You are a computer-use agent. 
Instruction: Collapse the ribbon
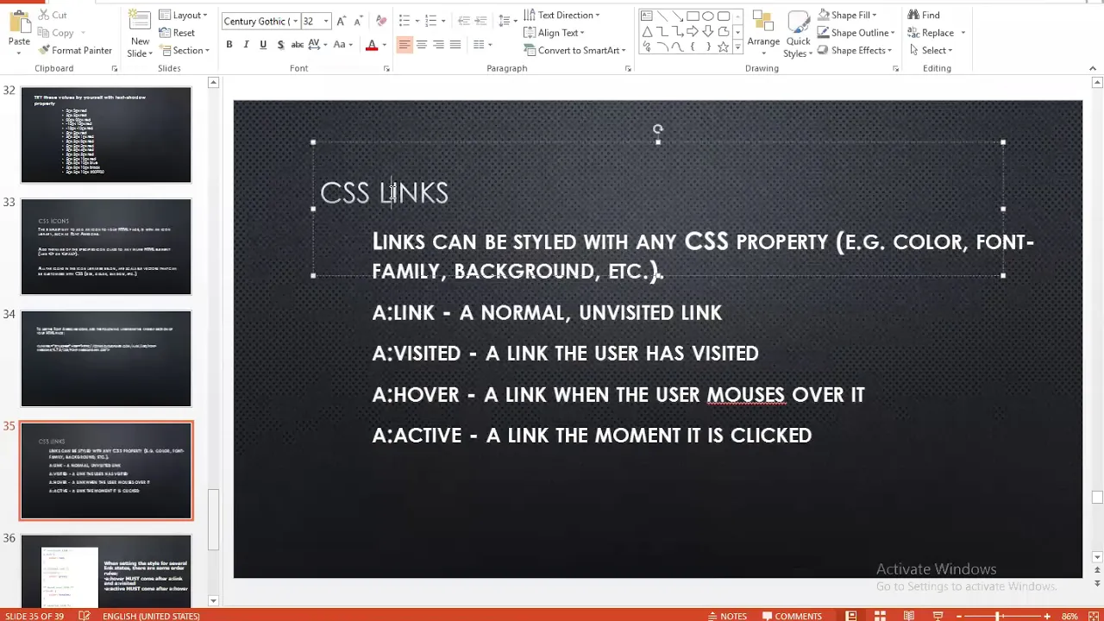pyautogui.click(x=1094, y=68)
